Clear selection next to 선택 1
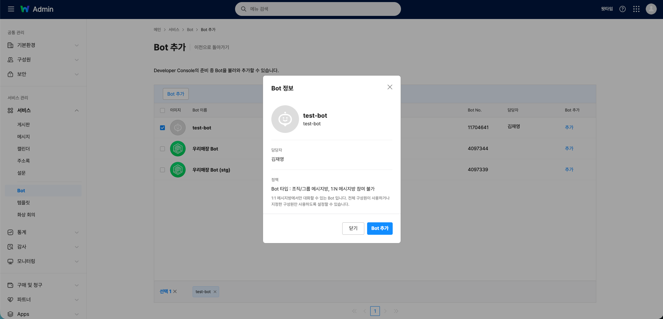663x319 pixels. tap(175, 291)
